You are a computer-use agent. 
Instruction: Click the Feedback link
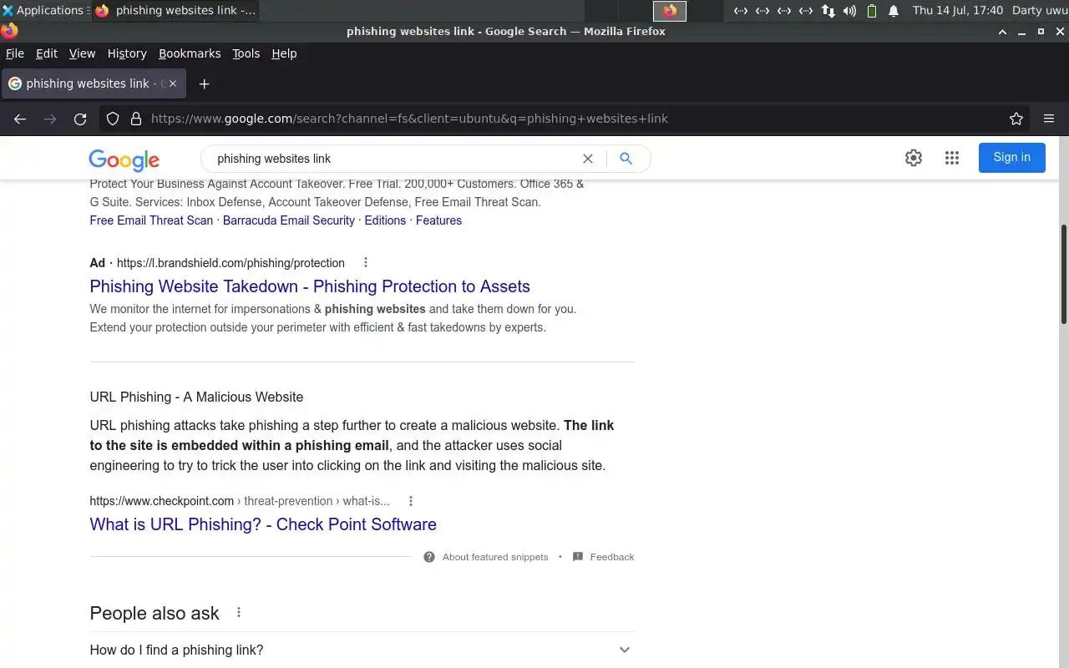coord(612,557)
